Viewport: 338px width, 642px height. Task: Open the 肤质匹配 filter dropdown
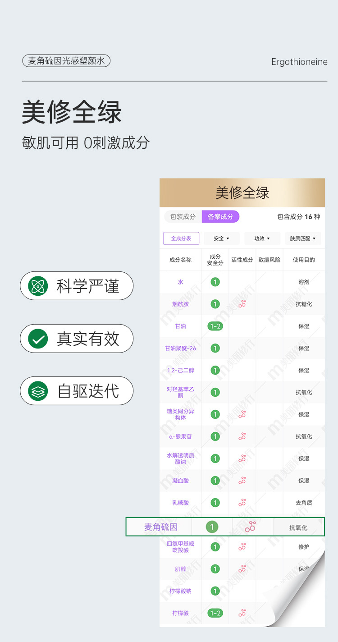pos(303,238)
